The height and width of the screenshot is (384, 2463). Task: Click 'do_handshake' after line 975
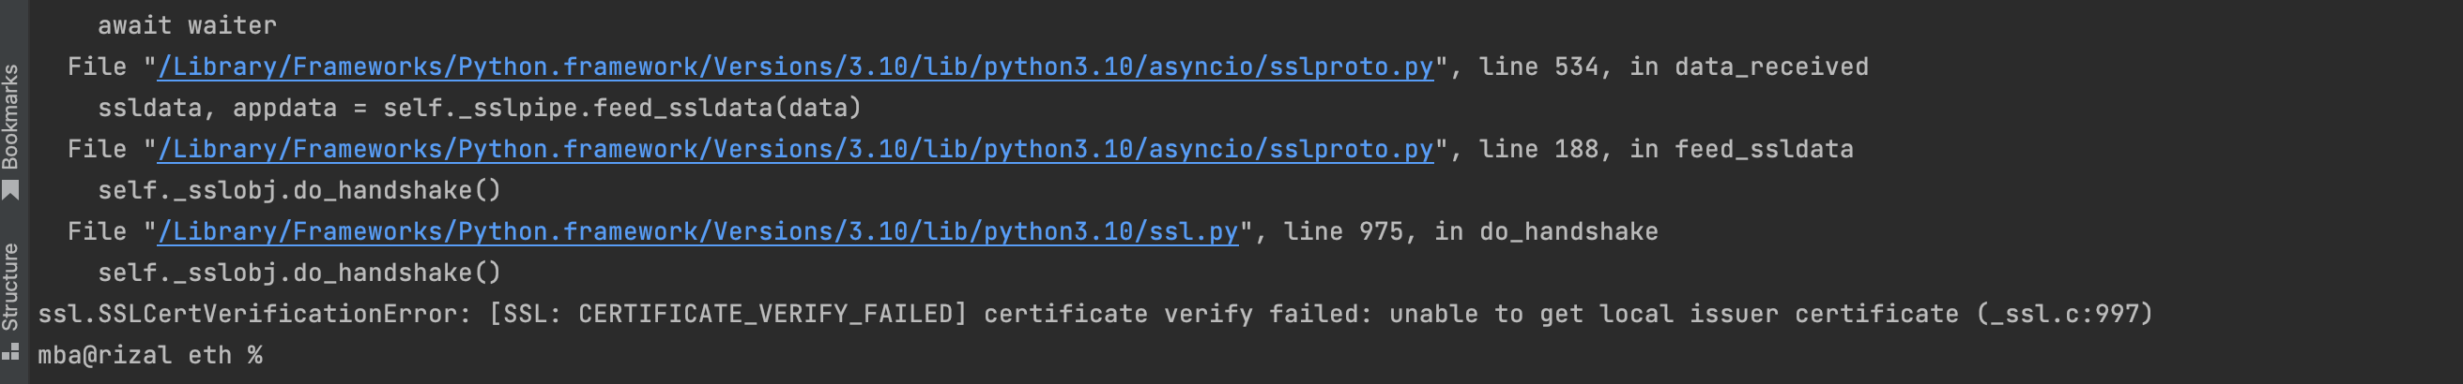(x=1568, y=231)
